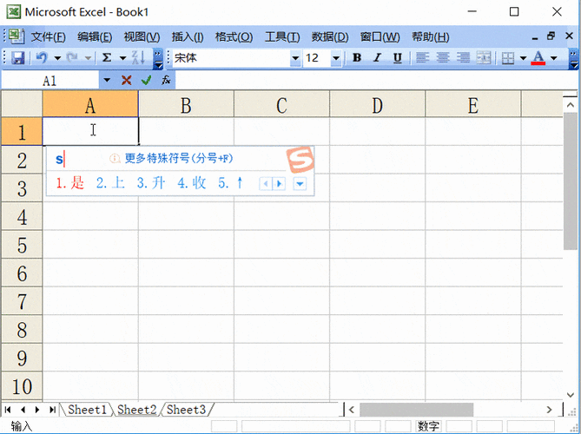Open the borders dropdown arrow
Viewport: 581px width, 434px height.
click(x=523, y=58)
